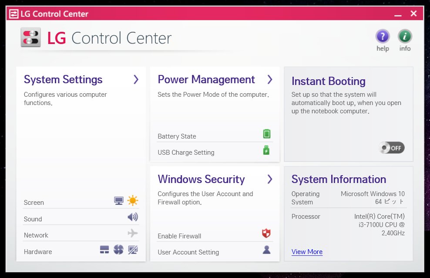Screen dimensions: 430x278
Task: Click the View More link
Action: 307,252
